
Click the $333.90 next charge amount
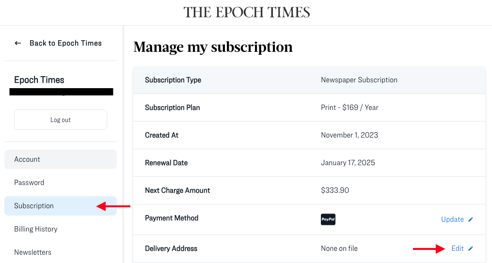tap(335, 190)
